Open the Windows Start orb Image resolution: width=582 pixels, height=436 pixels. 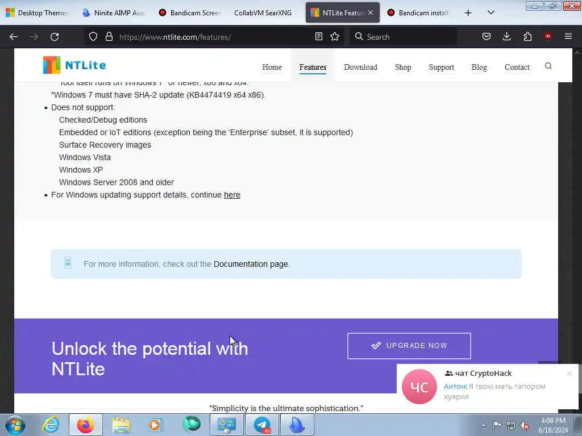coord(15,425)
